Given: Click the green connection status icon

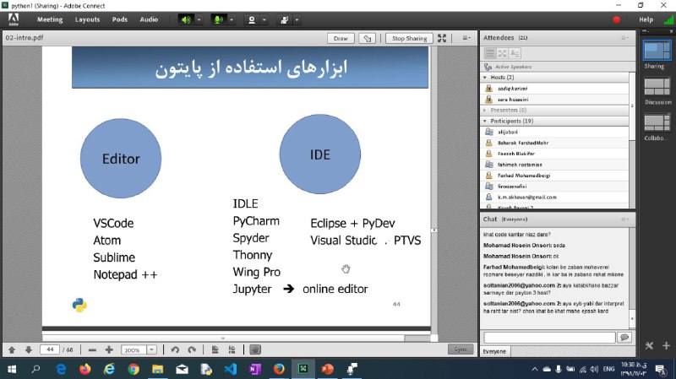Looking at the screenshot, I should coord(668,19).
